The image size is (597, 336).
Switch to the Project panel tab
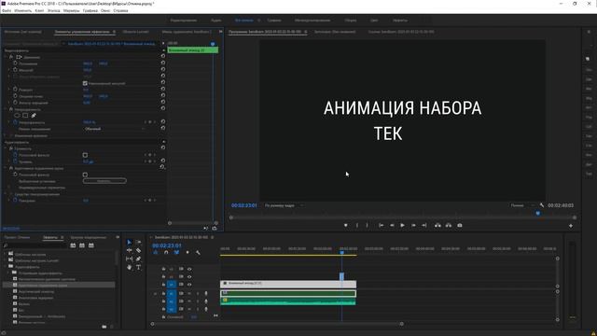click(17, 237)
